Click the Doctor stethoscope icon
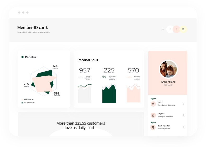The width and height of the screenshot is (206, 147). (x=153, y=104)
